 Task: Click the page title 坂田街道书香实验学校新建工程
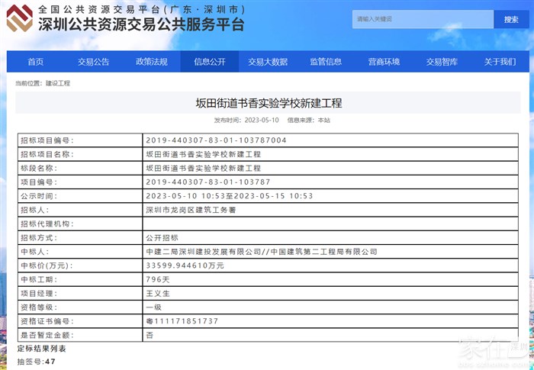point(269,103)
